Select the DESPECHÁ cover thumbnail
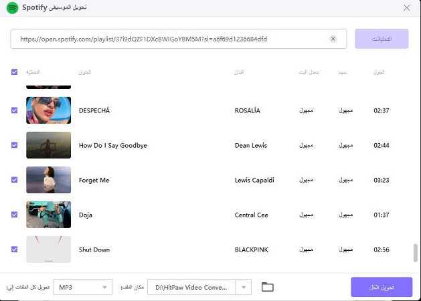The height and width of the screenshot is (301, 421). tap(49, 110)
